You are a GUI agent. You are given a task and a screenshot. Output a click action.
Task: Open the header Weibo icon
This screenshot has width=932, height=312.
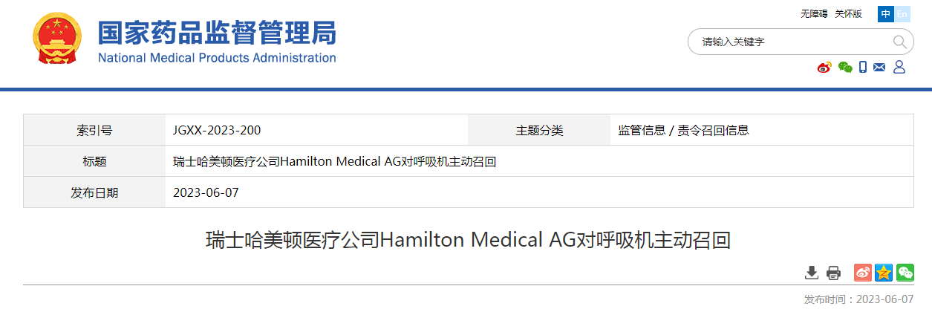[x=824, y=68]
